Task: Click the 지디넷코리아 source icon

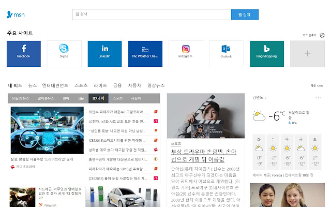Action: 12,167
